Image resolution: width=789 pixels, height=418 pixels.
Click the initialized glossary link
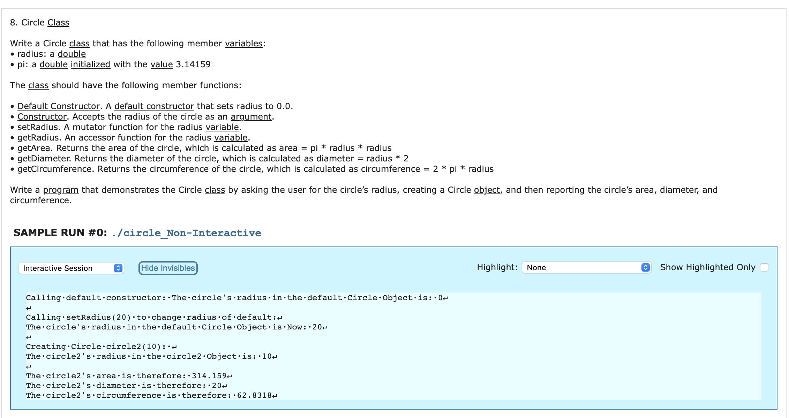(90, 64)
